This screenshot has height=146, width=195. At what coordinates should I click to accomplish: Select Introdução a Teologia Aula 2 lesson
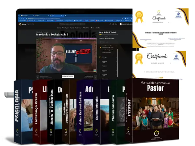coord(108,50)
